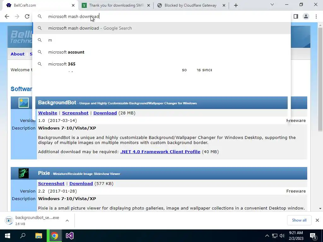The image size is (323, 242).
Task: Click the Pixie heading title
Action: pos(44,173)
